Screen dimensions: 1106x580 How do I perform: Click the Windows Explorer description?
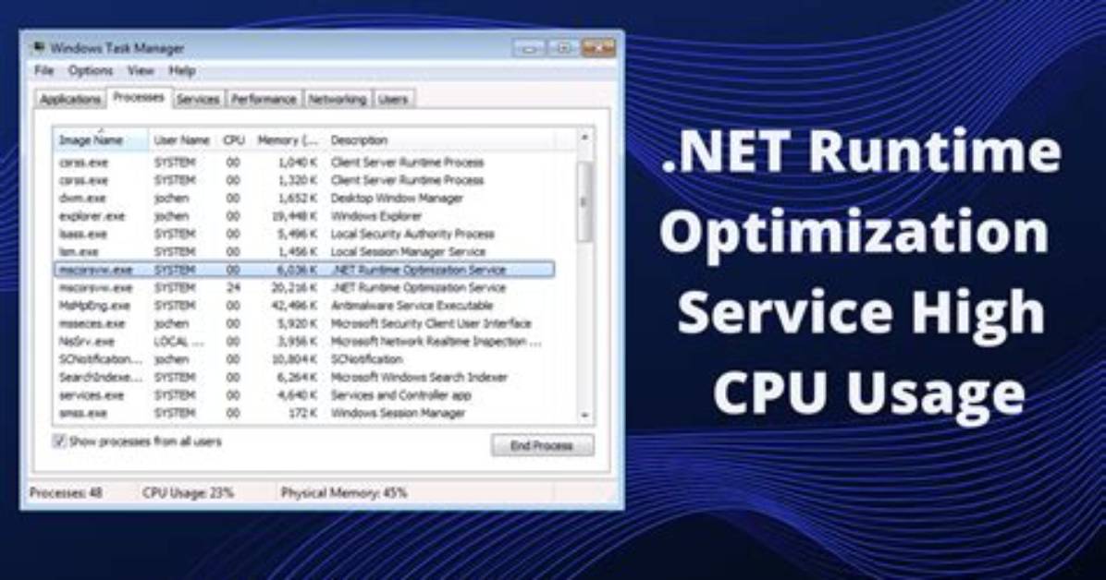(x=376, y=216)
